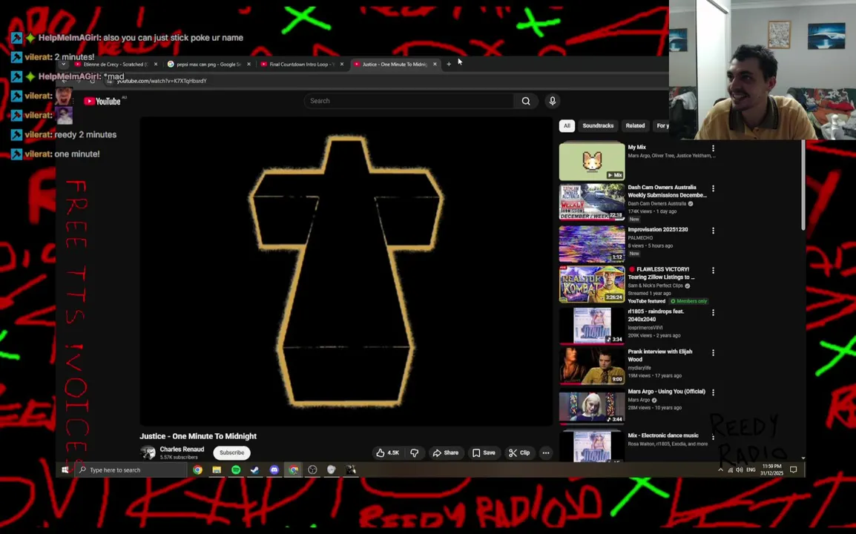Click the volume icon in the system tray

[740, 469]
